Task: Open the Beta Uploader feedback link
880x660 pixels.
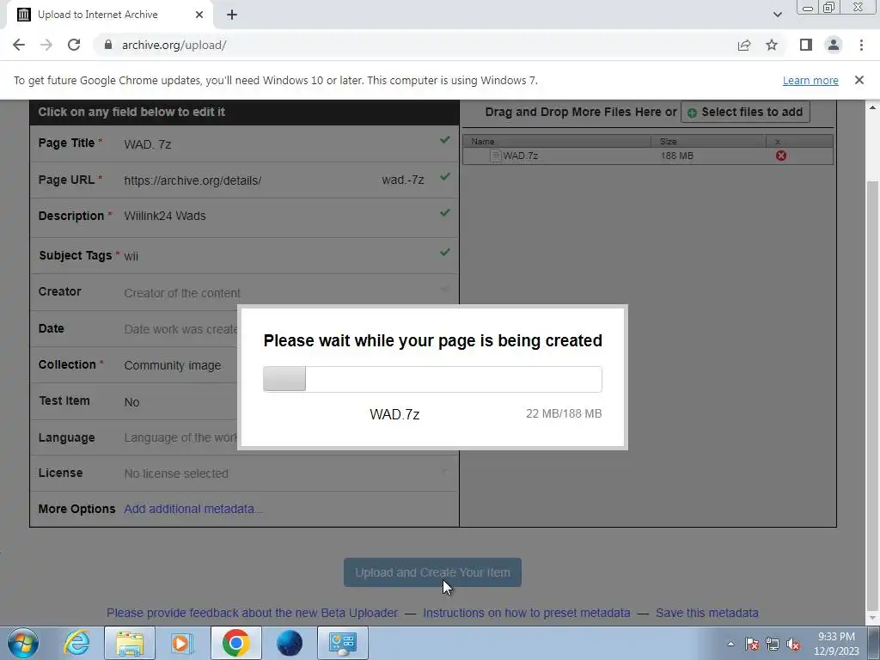Action: (x=252, y=613)
